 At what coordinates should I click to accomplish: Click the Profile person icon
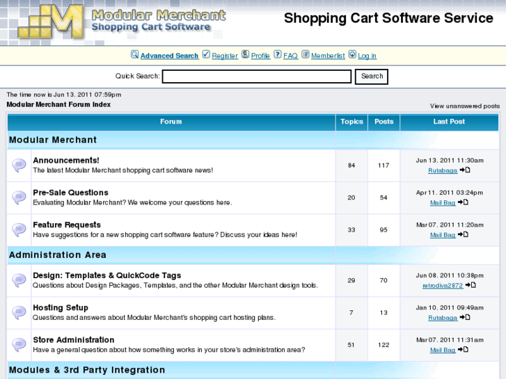click(x=245, y=54)
